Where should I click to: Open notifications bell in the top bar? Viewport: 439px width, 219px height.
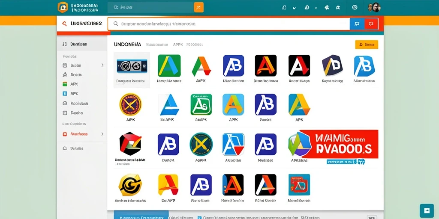coord(284,8)
